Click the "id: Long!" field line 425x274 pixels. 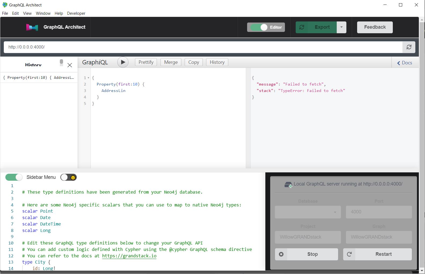coord(44,268)
